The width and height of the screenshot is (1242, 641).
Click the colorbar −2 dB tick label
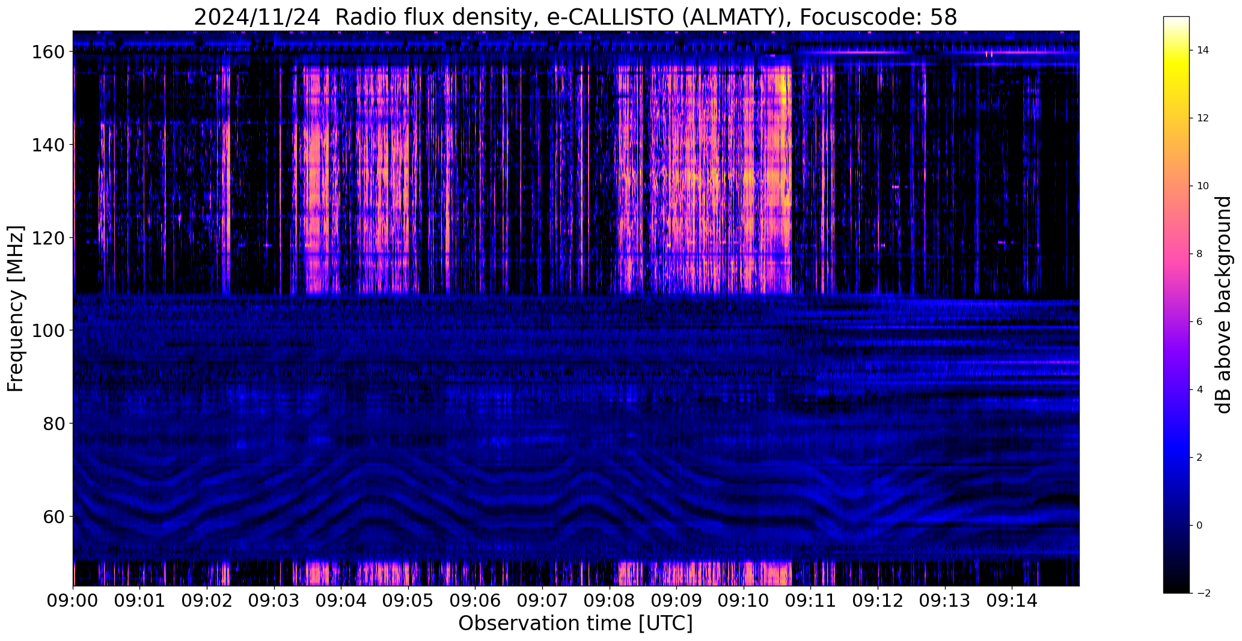point(1204,594)
